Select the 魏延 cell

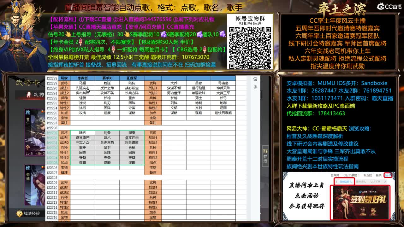(107, 83)
